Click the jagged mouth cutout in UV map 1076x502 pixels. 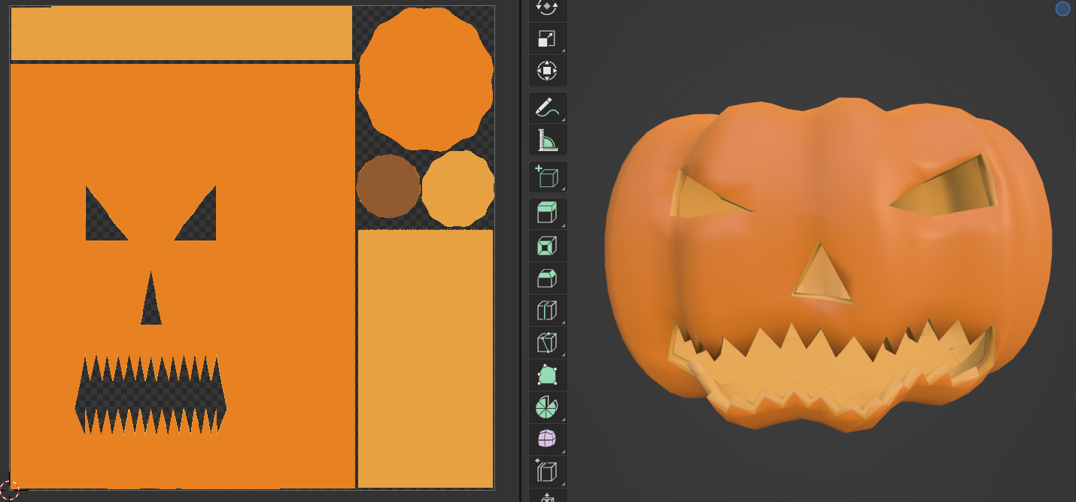(x=150, y=395)
